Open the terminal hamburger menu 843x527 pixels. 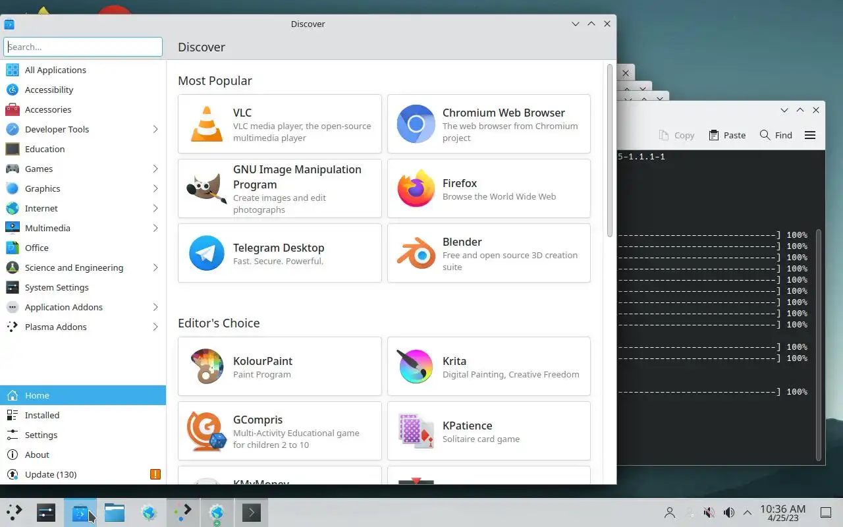(x=810, y=135)
